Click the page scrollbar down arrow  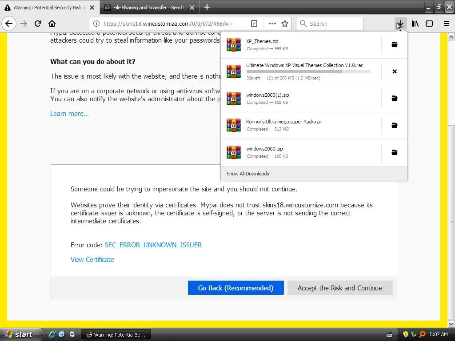pyautogui.click(x=451, y=324)
